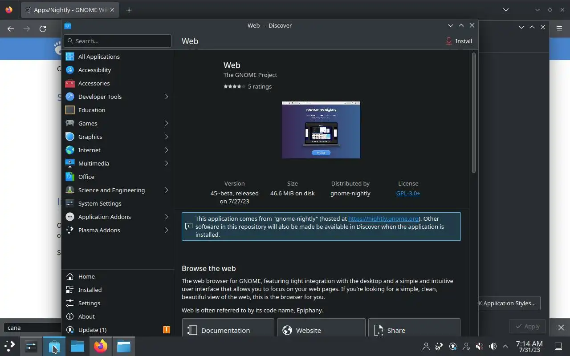This screenshot has width=570, height=356.
Task: Click the Graphics category icon
Action: 69,137
